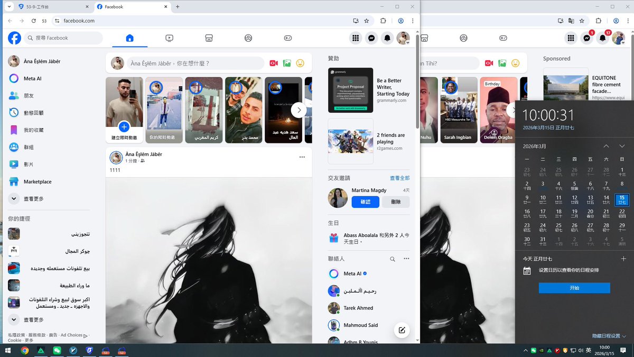Screen dimensions: 634x357
Task: Open محمد بدر story
Action: tap(244, 110)
